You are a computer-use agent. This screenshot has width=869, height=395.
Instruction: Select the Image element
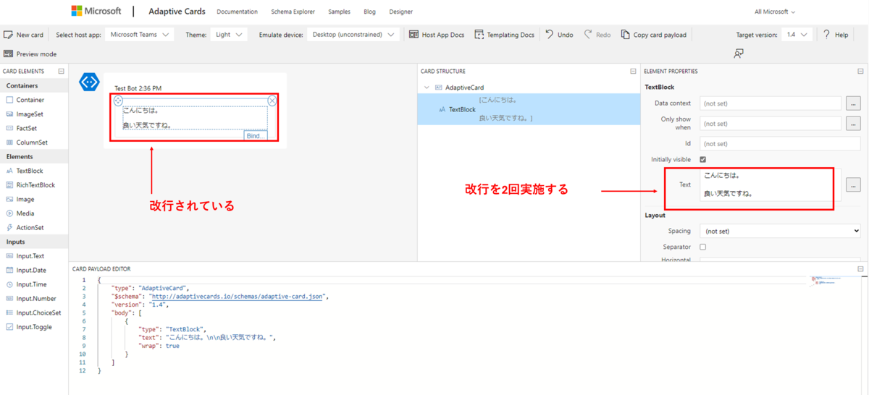click(x=34, y=199)
